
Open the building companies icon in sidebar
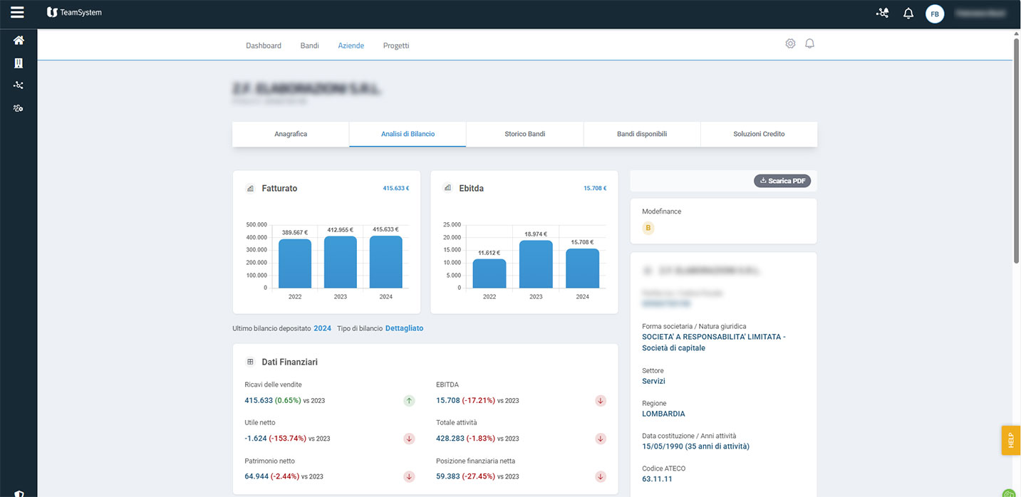pos(19,63)
